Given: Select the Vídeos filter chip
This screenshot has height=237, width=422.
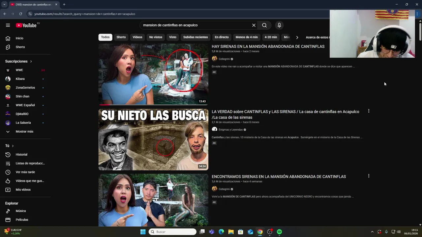Looking at the screenshot, I should (x=137, y=37).
